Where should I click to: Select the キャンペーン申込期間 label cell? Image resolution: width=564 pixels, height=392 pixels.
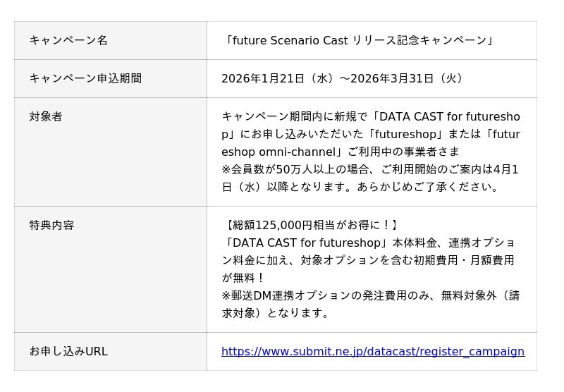(85, 78)
